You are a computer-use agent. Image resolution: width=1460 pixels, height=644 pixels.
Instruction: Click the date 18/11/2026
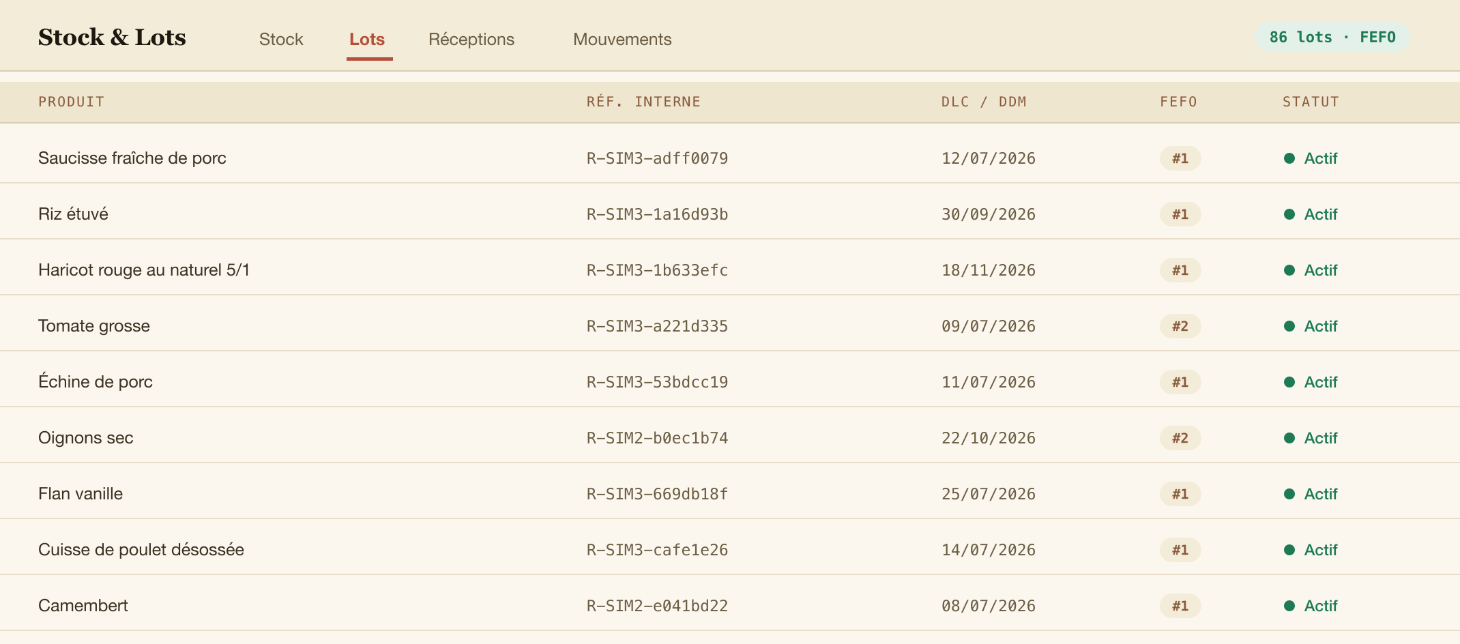pyautogui.click(x=989, y=270)
